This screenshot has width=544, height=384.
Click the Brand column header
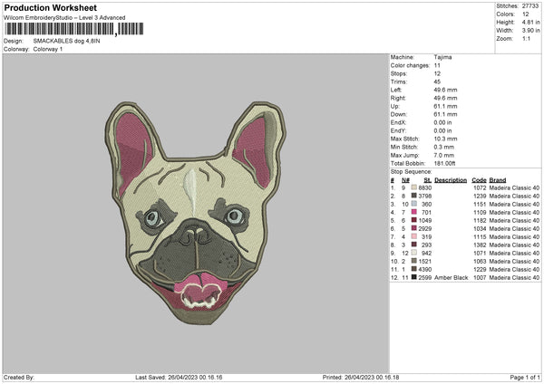point(498,180)
